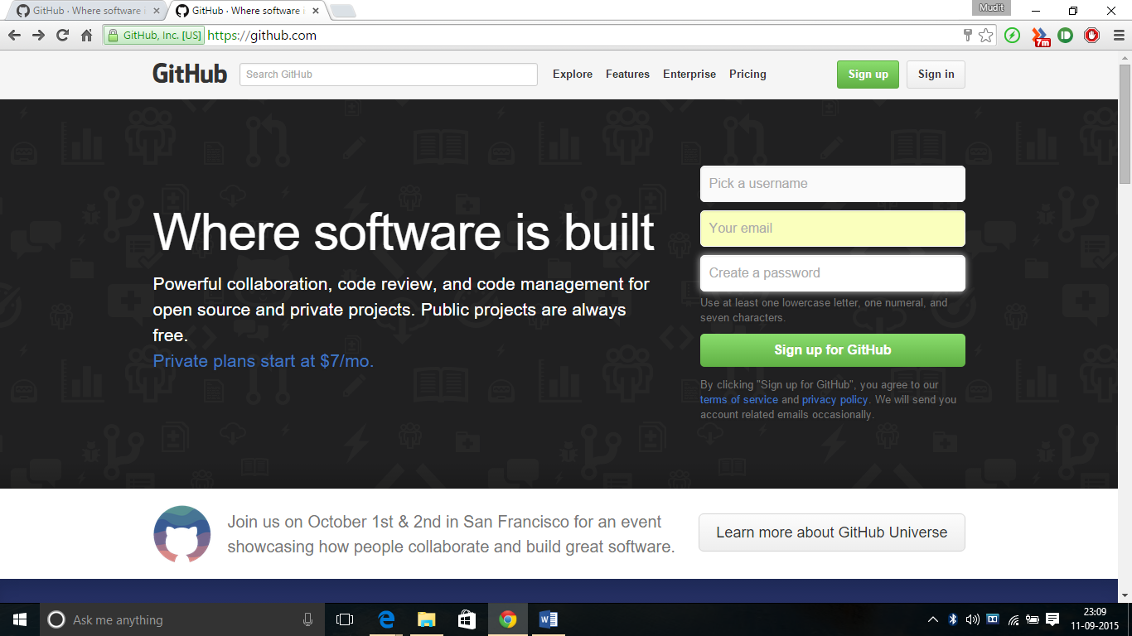Open the red AdBlock stop-hand extension
Screen dimensions: 1132x636
pos(1092,35)
